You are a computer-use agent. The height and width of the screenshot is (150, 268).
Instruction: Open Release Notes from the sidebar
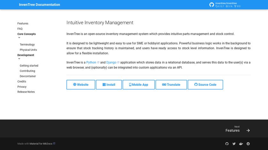tap(26, 92)
